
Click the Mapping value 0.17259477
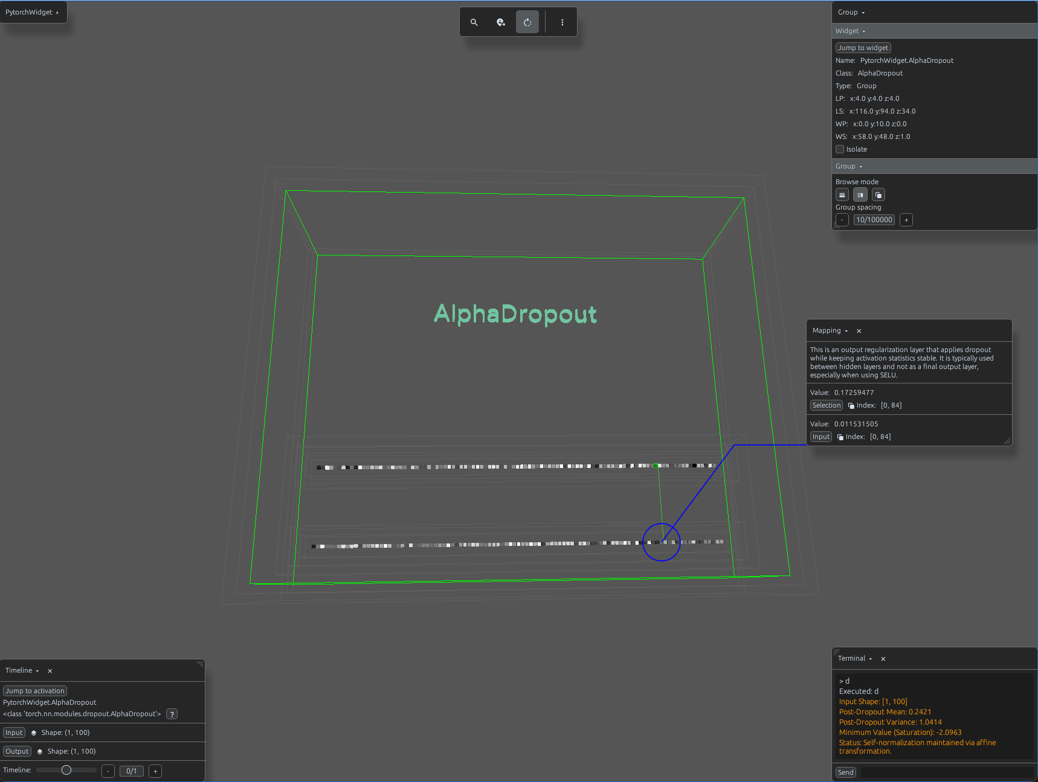pos(854,393)
